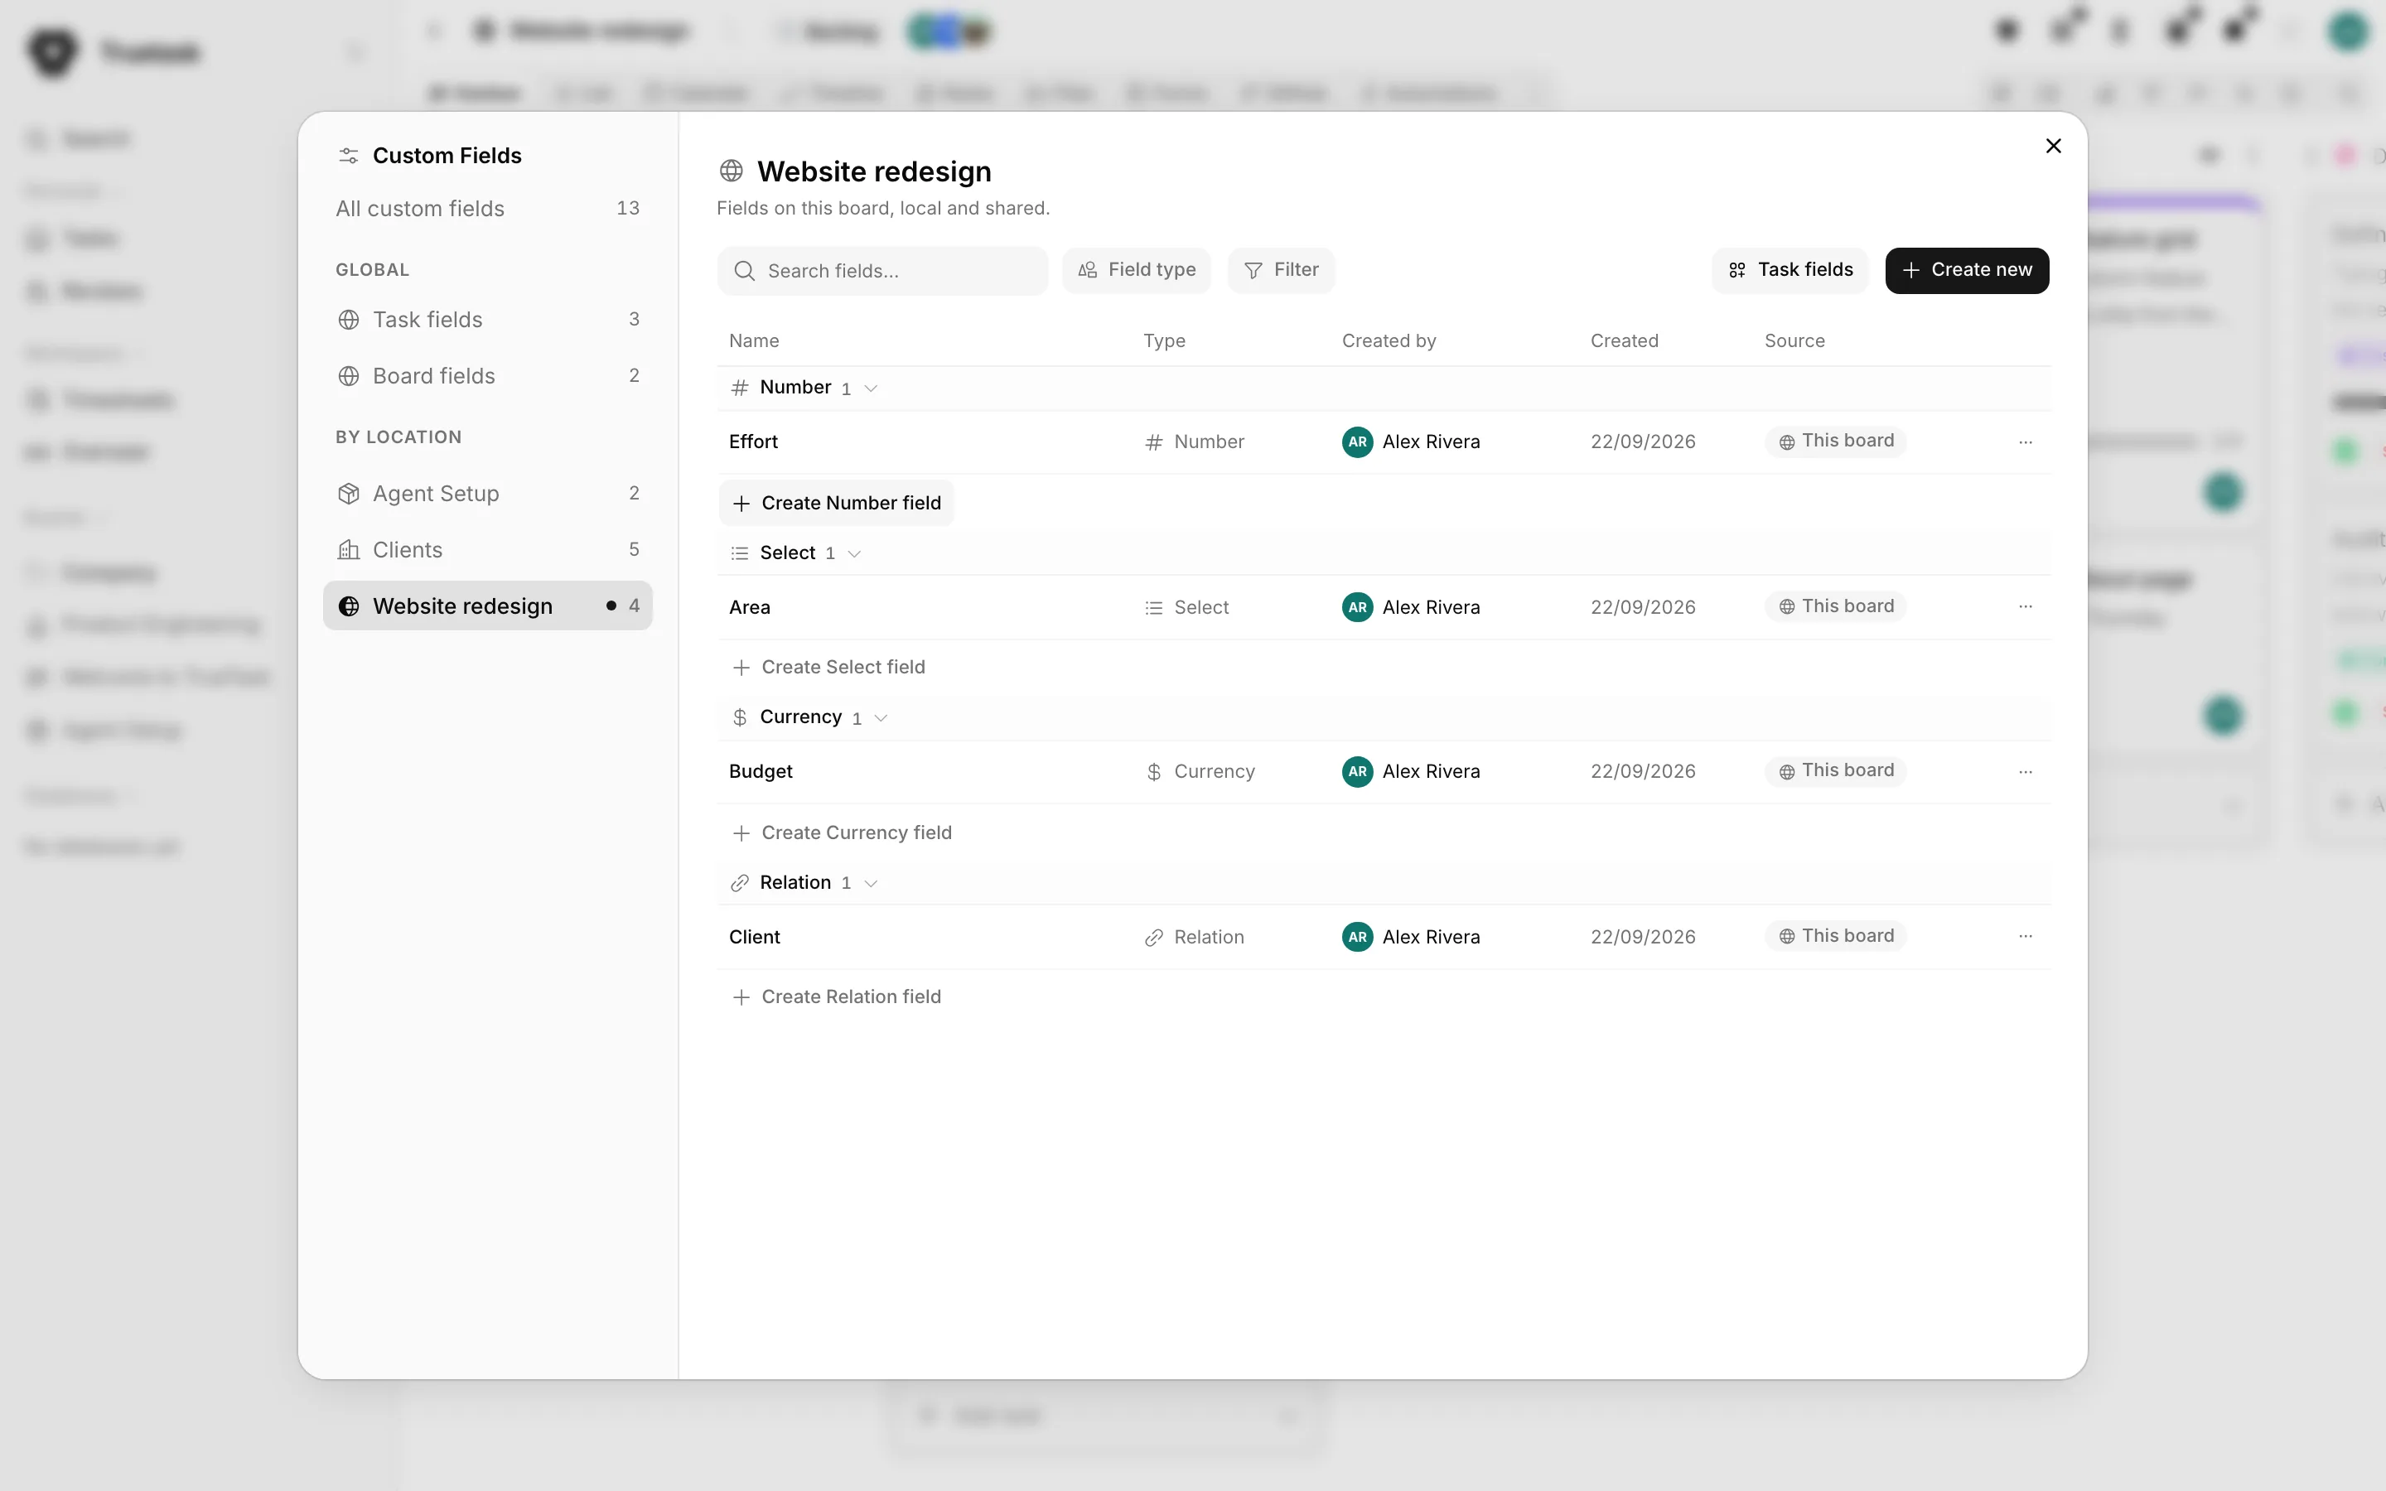Open more options for Budget row
This screenshot has width=2386, height=1491.
2025,771
